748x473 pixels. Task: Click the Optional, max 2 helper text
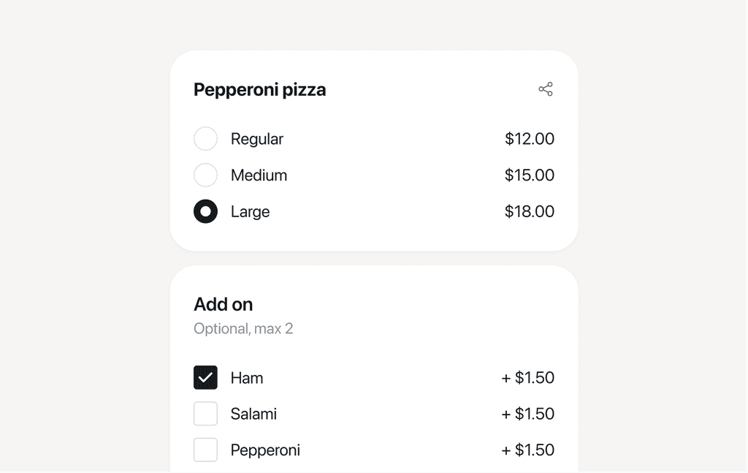pos(243,328)
